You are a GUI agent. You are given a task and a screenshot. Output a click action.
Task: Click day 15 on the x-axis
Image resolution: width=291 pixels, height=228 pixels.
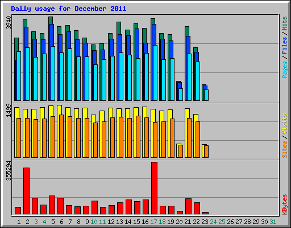136,222
